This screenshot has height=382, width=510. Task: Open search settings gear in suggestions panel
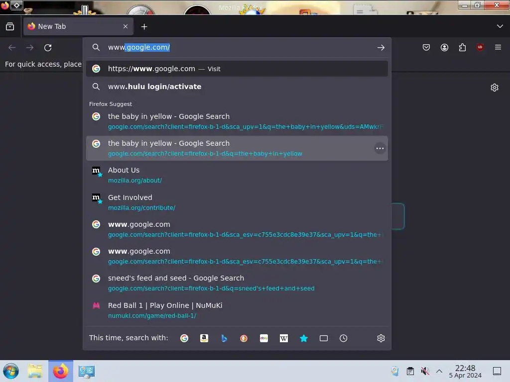pyautogui.click(x=381, y=338)
